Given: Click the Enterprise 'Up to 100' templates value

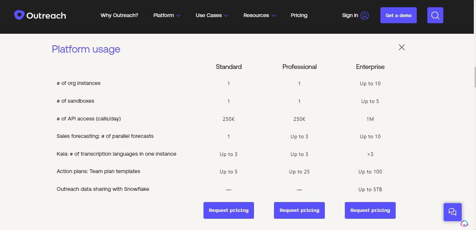Looking at the screenshot, I should 370,172.
